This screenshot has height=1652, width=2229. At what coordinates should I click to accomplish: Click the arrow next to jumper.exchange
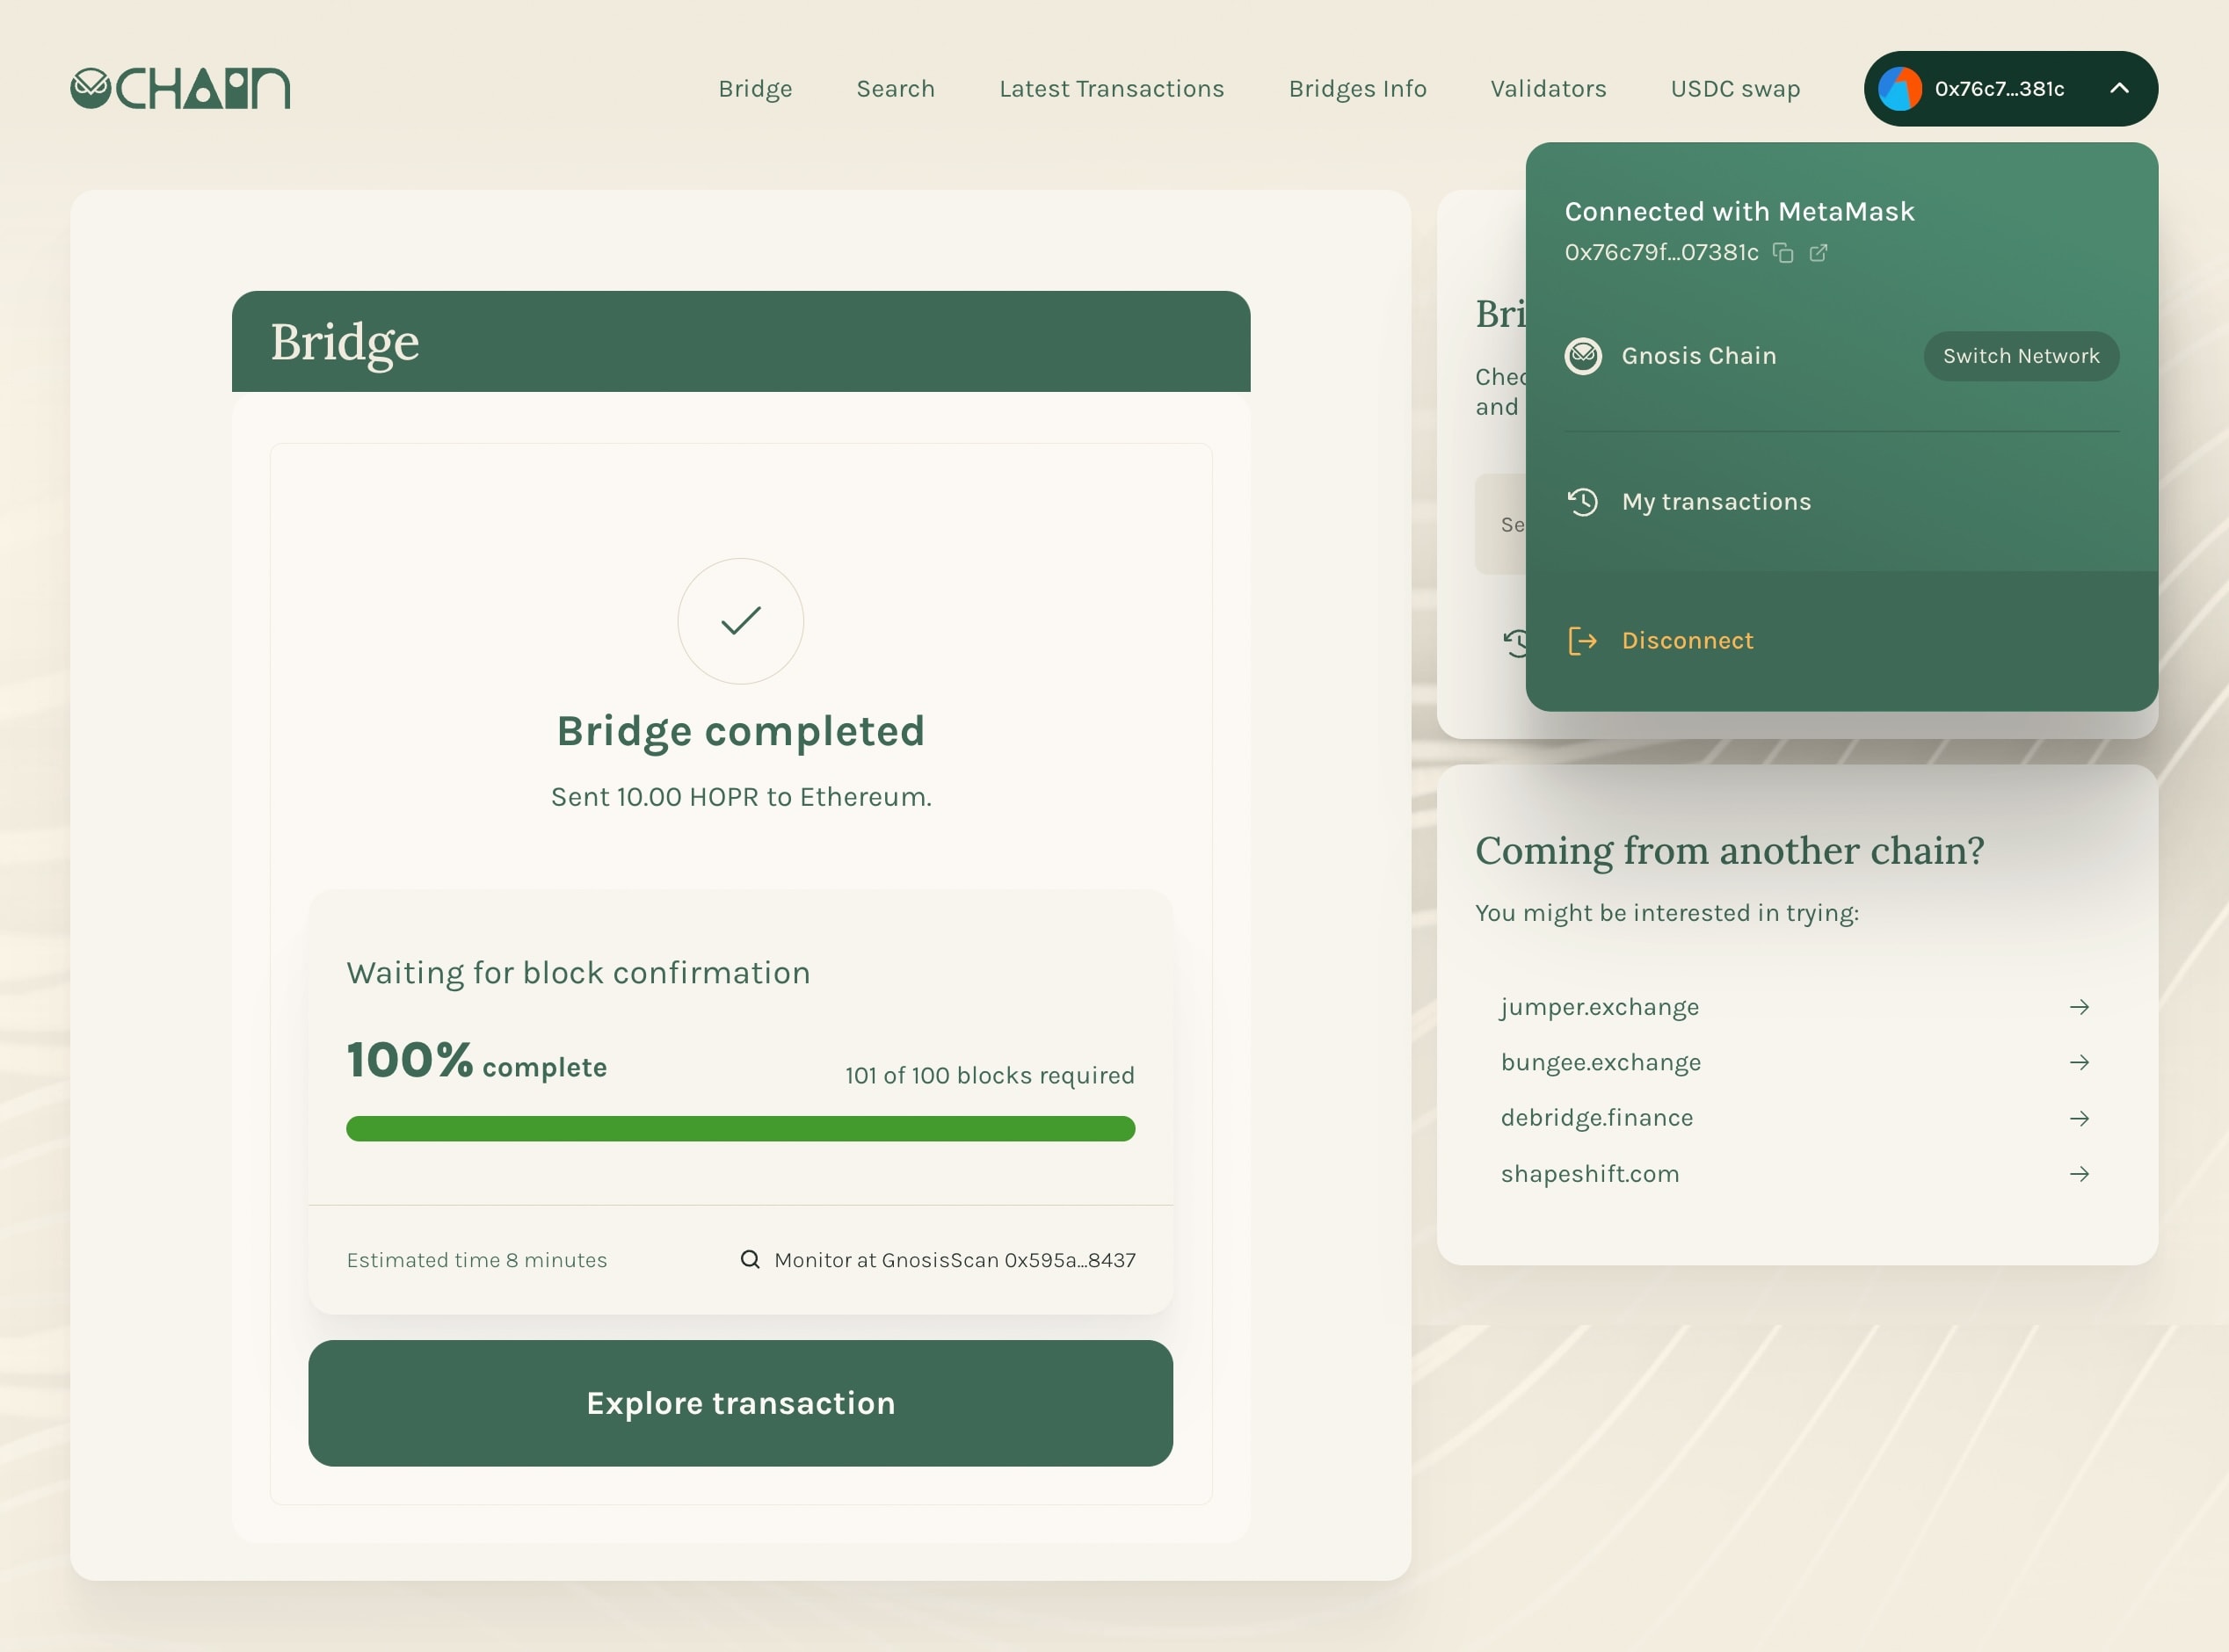coord(2080,1007)
